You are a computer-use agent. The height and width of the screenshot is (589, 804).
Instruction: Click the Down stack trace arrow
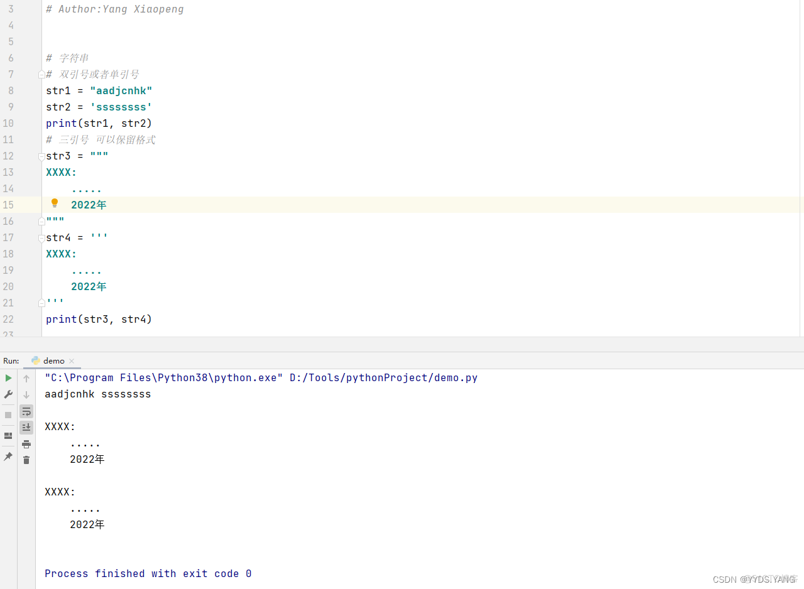26,395
